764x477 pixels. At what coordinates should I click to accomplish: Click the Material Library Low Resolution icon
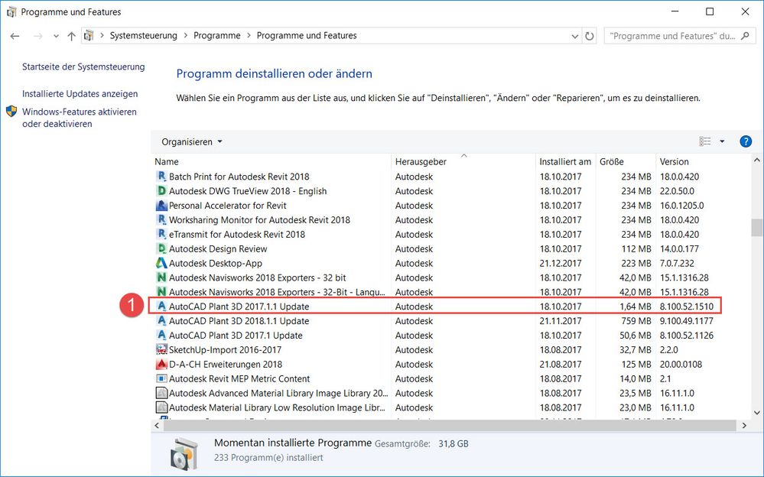click(x=161, y=407)
